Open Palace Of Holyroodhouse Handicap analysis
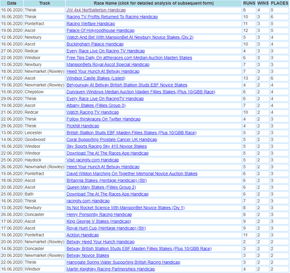The image size is (290, 273). pos(100,31)
